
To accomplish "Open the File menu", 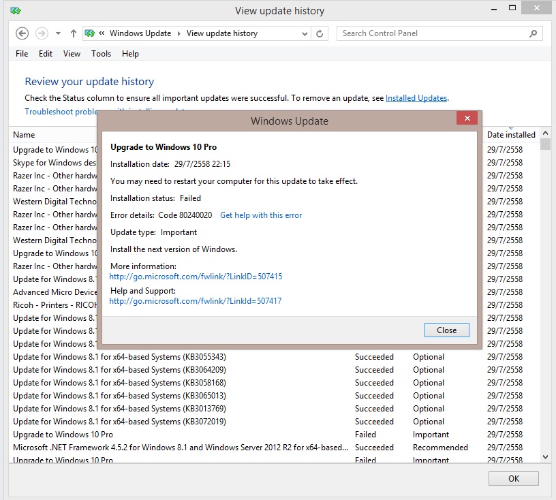I will (22, 54).
